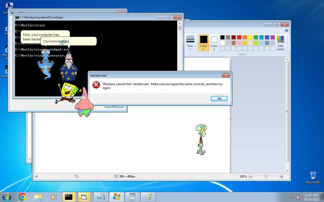This screenshot has width=324, height=202.
Task: Click the Genie agent character
Action: 46,64
